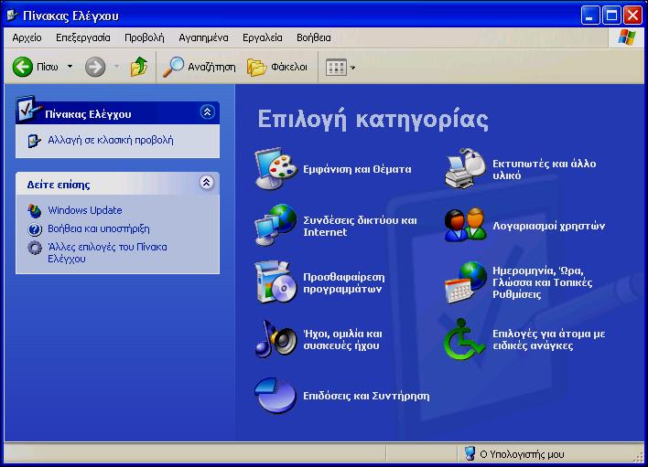Image resolution: width=648 pixels, height=467 pixels.
Task: Open Συνδέσεις δικτύου και Internet text link
Action: (x=360, y=226)
